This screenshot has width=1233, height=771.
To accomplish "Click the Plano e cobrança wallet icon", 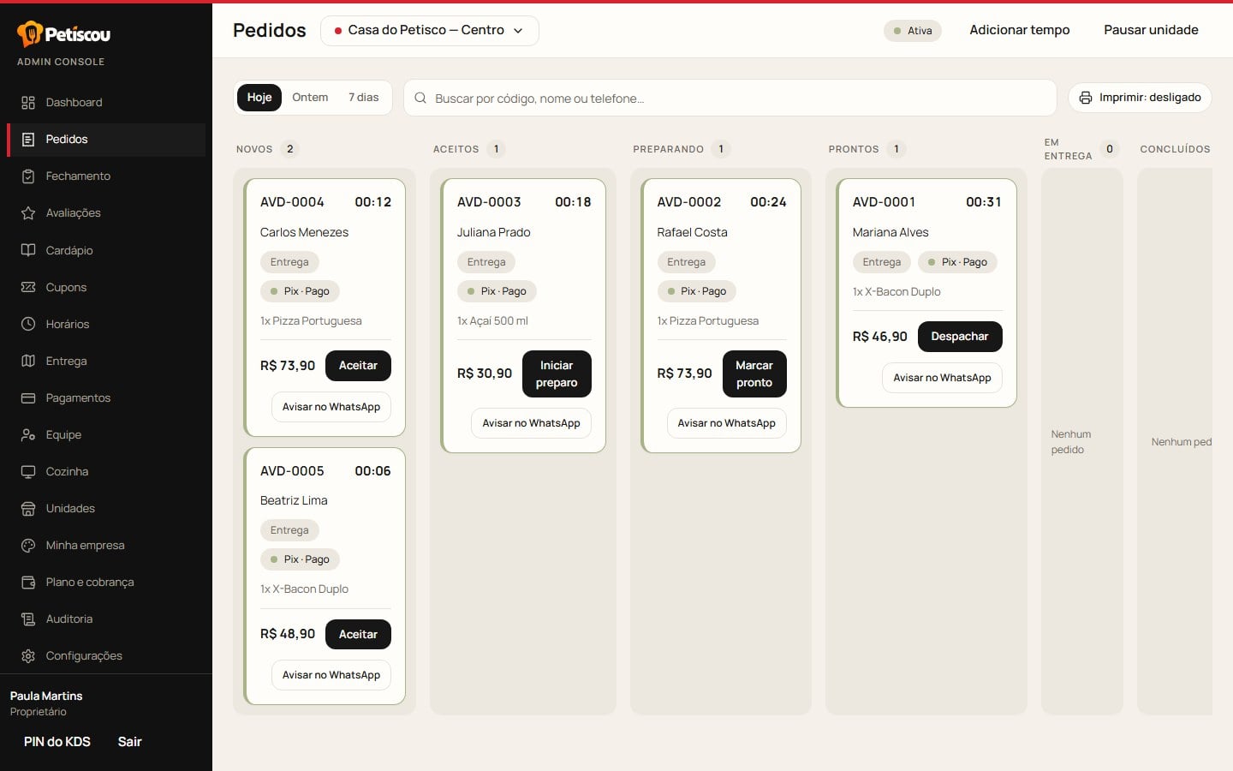I will 28,582.
